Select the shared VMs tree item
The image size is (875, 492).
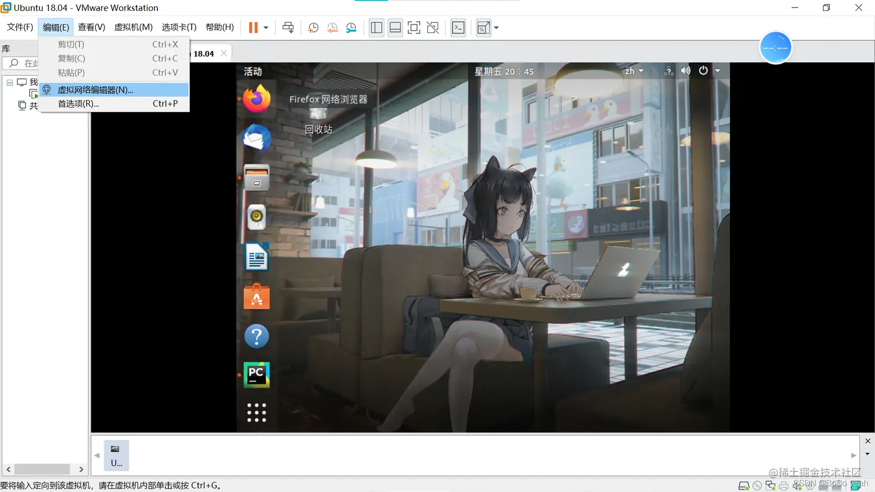pos(28,105)
